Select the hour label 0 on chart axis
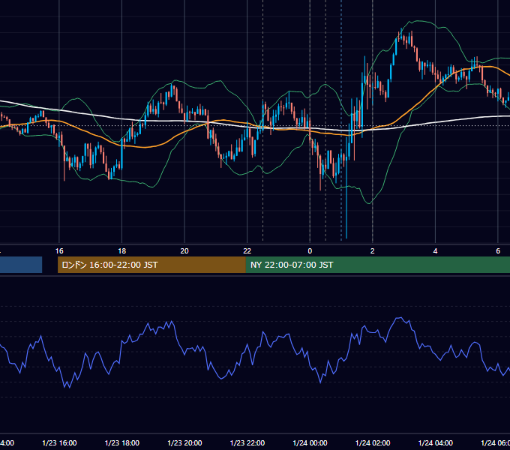The width and height of the screenshot is (510, 450). point(310,250)
